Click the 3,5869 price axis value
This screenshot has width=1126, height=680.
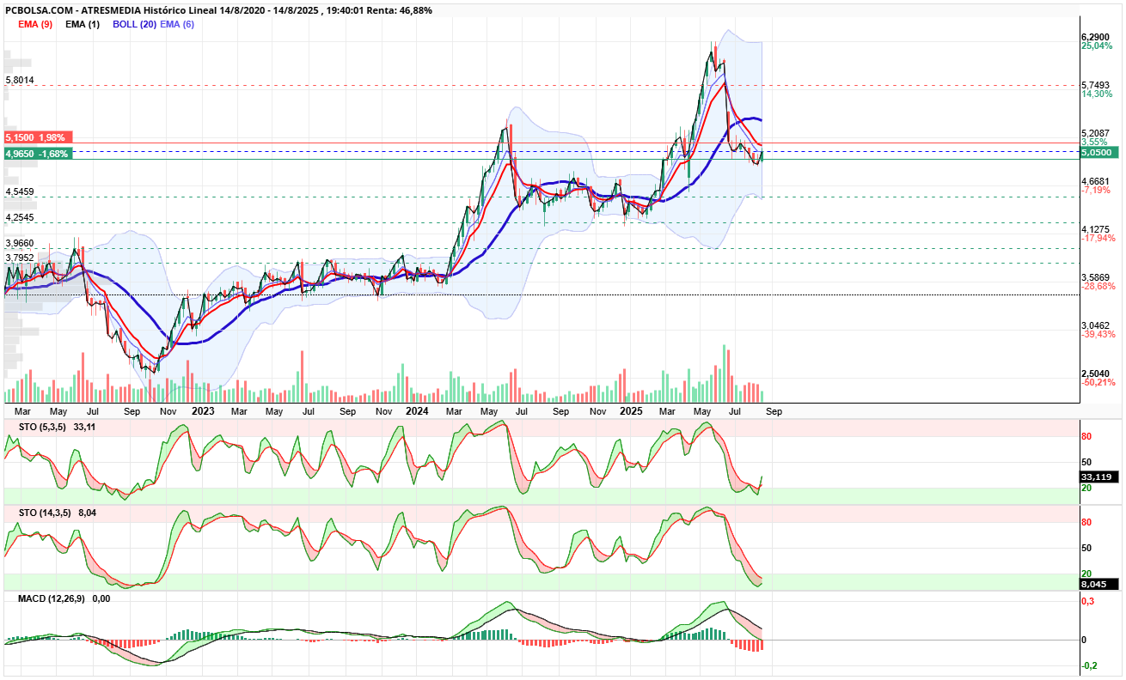[1096, 277]
